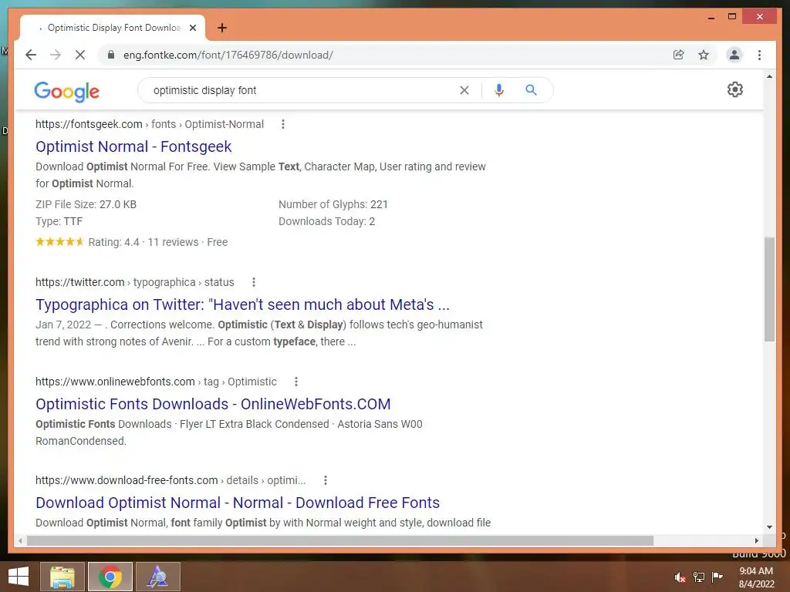This screenshot has height=592, width=790.
Task: Open more options for onlinewebfonts.com result
Action: point(296,382)
